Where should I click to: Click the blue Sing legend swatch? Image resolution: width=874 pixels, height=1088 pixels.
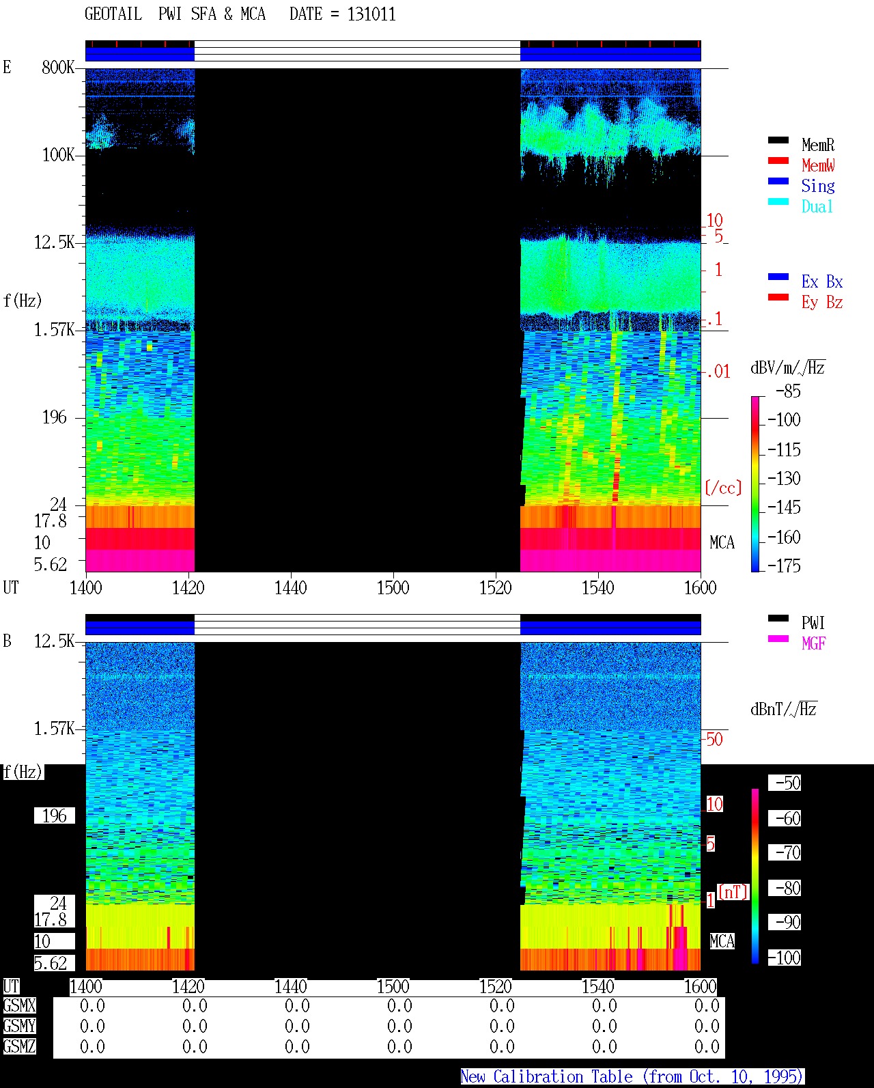(778, 182)
